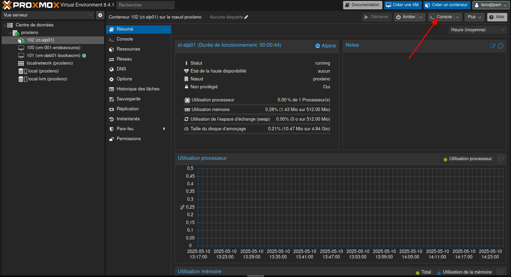
Task: Open the Instantanés menu item
Action: coord(128,119)
